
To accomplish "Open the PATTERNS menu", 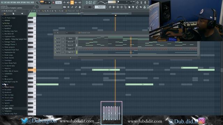I will (13, 2).
